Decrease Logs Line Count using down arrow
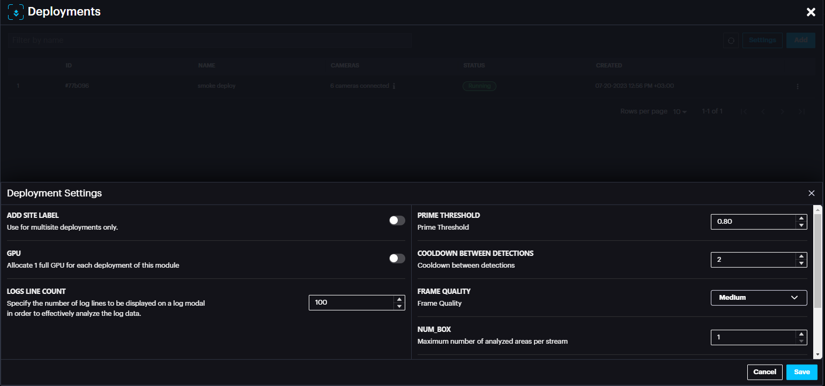Screen dimensions: 825x386 [399, 306]
